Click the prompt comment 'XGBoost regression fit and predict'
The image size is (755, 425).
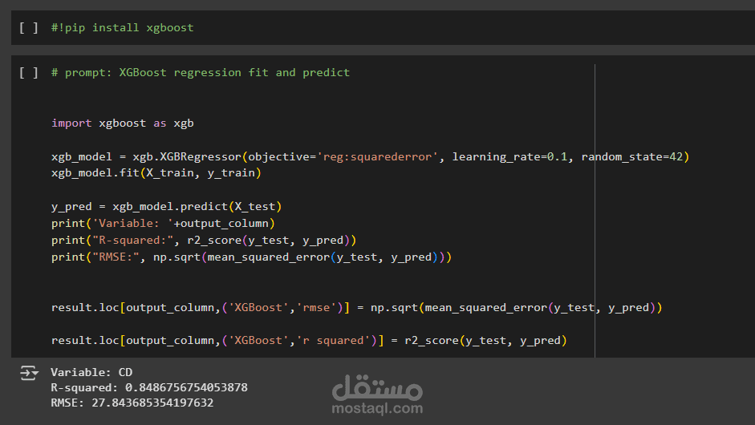tap(201, 72)
